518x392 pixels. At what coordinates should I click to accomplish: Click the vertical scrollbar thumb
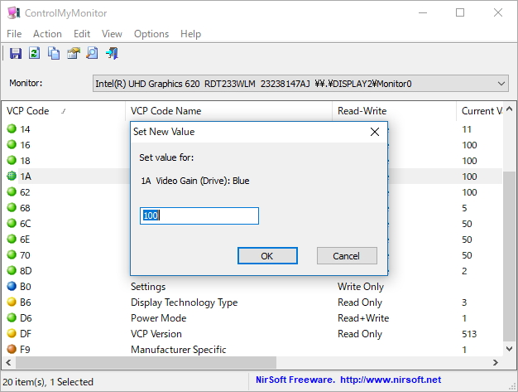coord(509,256)
